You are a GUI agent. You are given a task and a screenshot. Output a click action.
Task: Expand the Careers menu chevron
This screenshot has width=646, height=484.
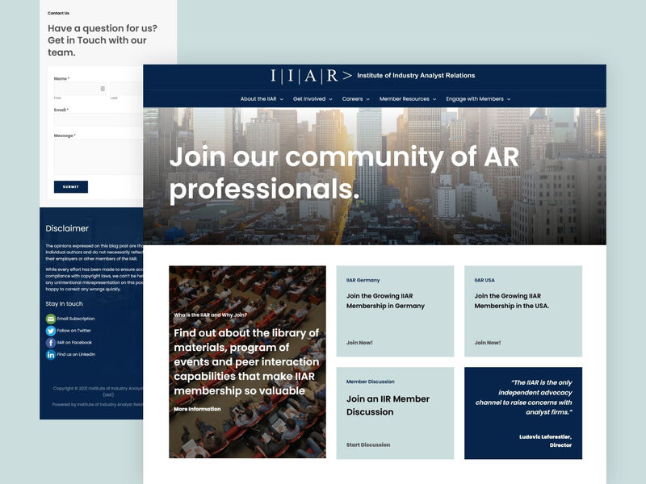pyautogui.click(x=368, y=99)
